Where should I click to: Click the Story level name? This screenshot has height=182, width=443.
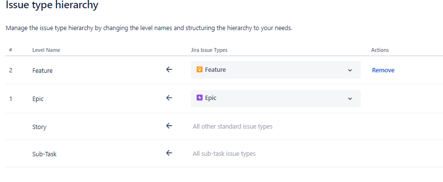pos(39,127)
